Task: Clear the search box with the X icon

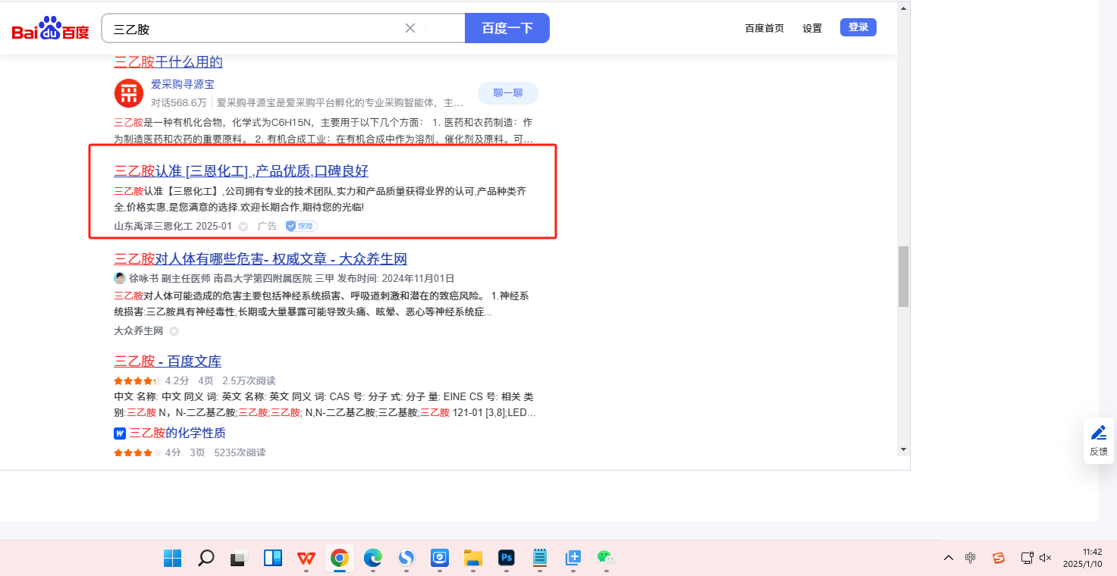Action: click(x=410, y=28)
